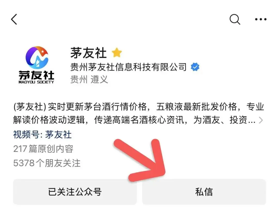
Task: Expand the line 解读价格波动逻辑
Action: tap(49, 120)
